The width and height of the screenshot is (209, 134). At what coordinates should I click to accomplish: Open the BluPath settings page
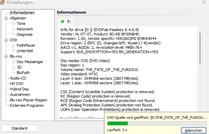[x=23, y=73]
